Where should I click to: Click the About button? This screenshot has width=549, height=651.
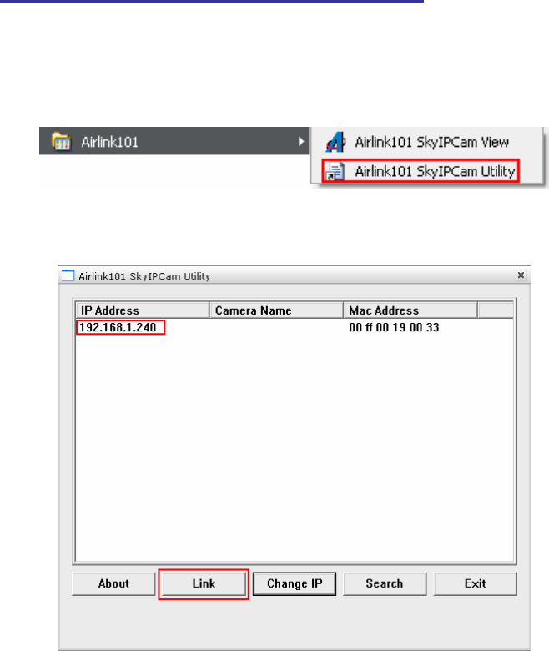tap(113, 583)
